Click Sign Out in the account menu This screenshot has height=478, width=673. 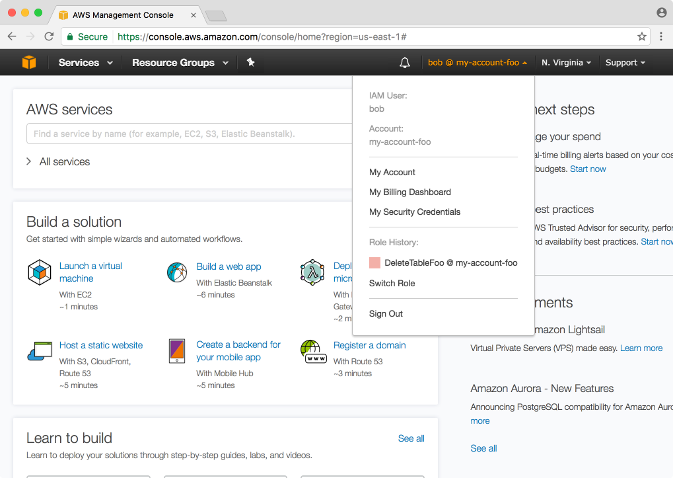pos(386,314)
